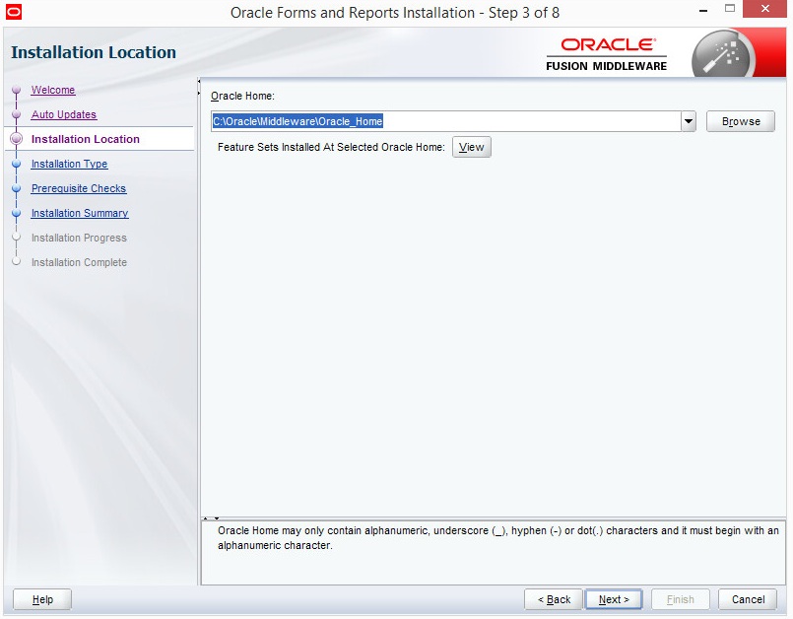Image resolution: width=793 pixels, height=619 pixels.
Task: Click the Oracle Home label
Action: click(242, 97)
